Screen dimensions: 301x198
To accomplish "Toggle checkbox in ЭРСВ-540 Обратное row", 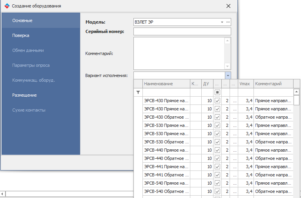I will 217,191.
